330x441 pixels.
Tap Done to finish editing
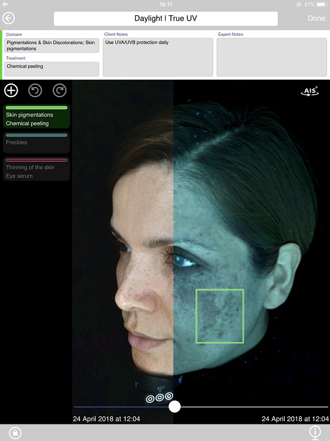pyautogui.click(x=316, y=18)
